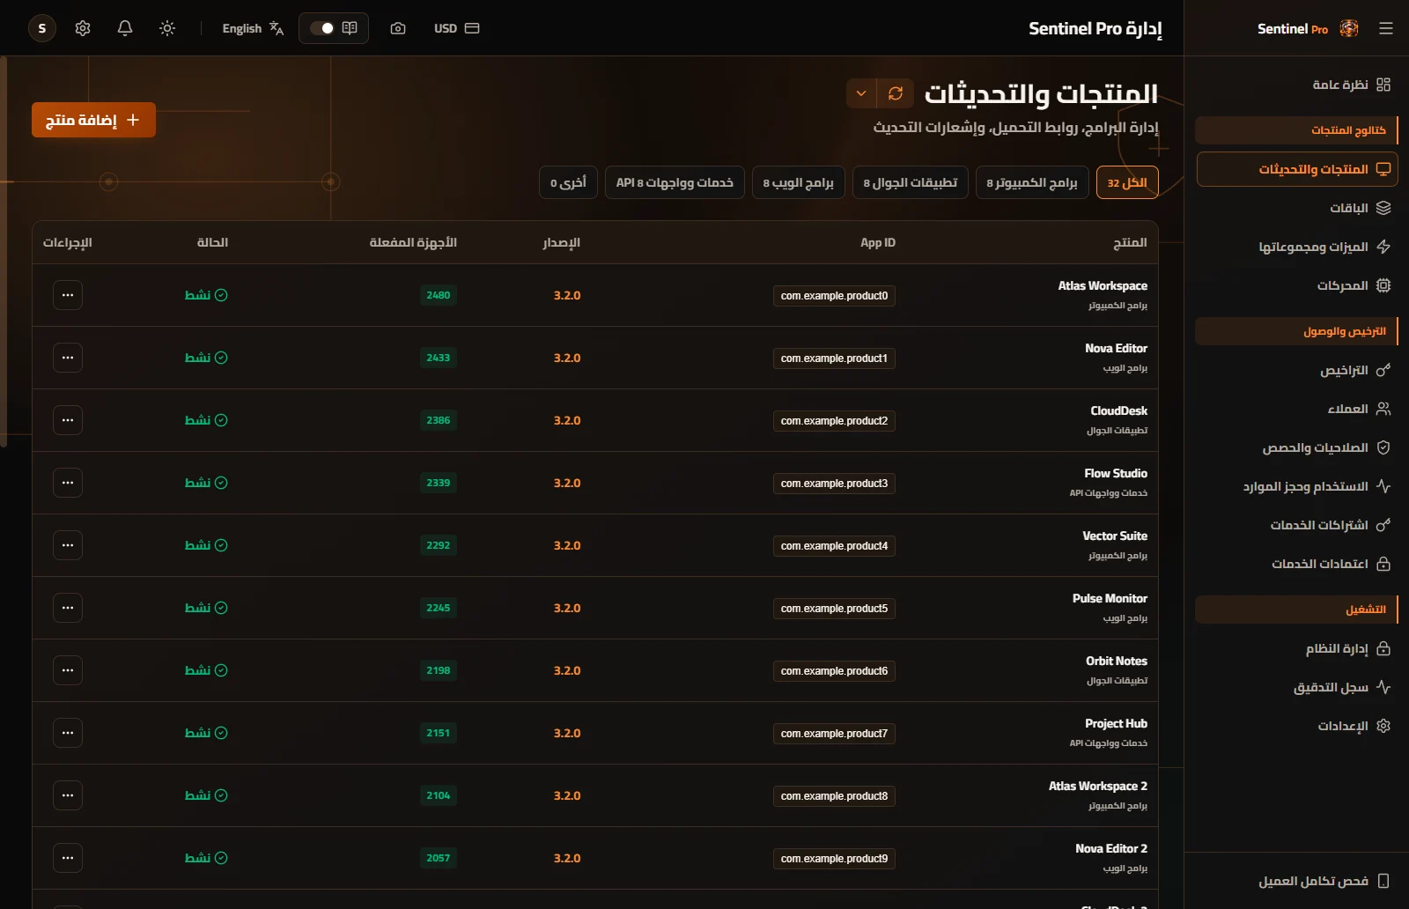The image size is (1409, 909).
Task: Open الإعدادات settings in sidebar
Action: [x=1296, y=726]
